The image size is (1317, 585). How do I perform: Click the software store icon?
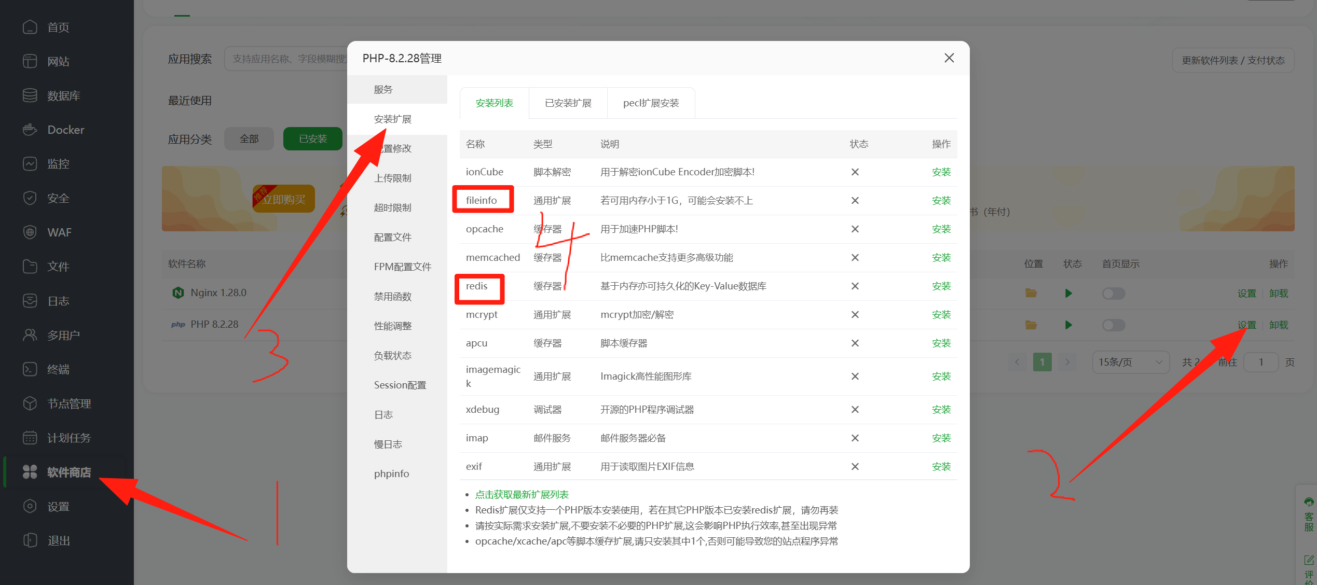pyautogui.click(x=30, y=472)
